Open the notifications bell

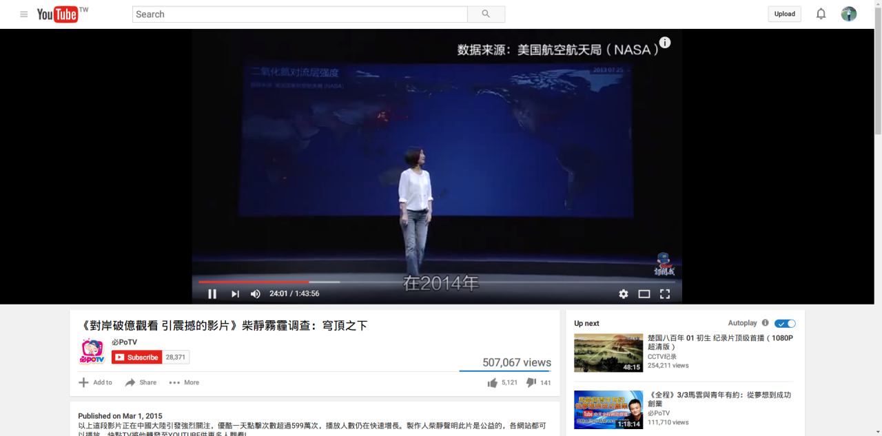[x=821, y=14]
